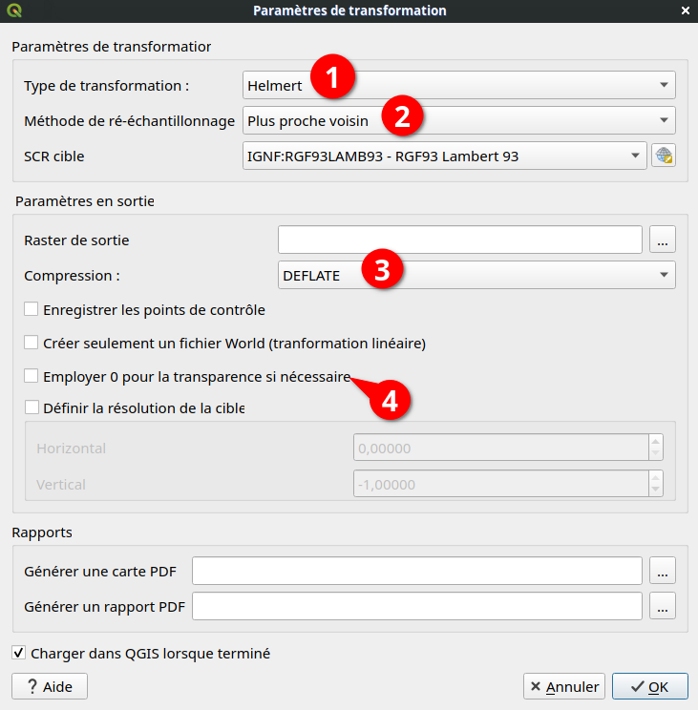
Task: Click the Annuler button to cancel
Action: (564, 686)
